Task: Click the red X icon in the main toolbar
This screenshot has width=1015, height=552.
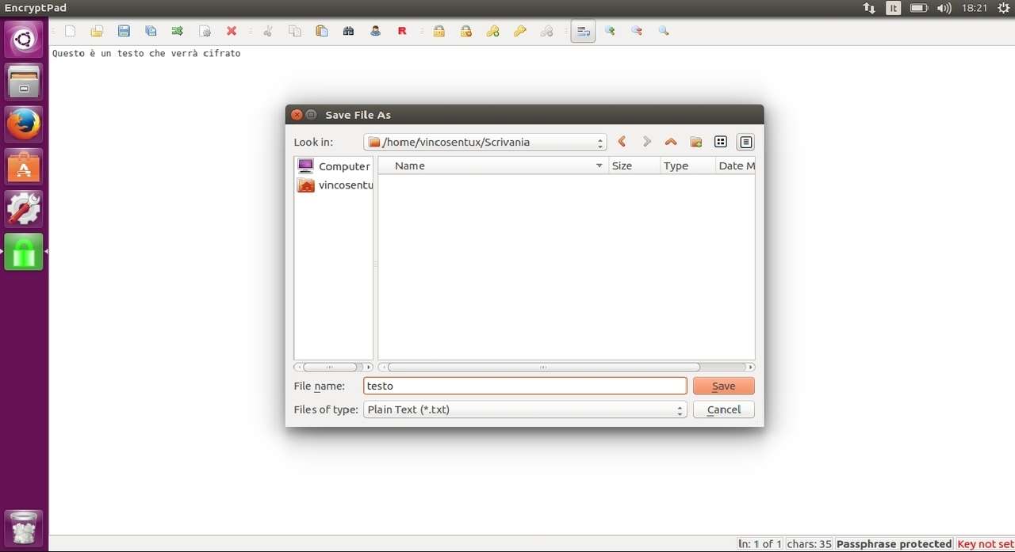Action: coord(232,31)
